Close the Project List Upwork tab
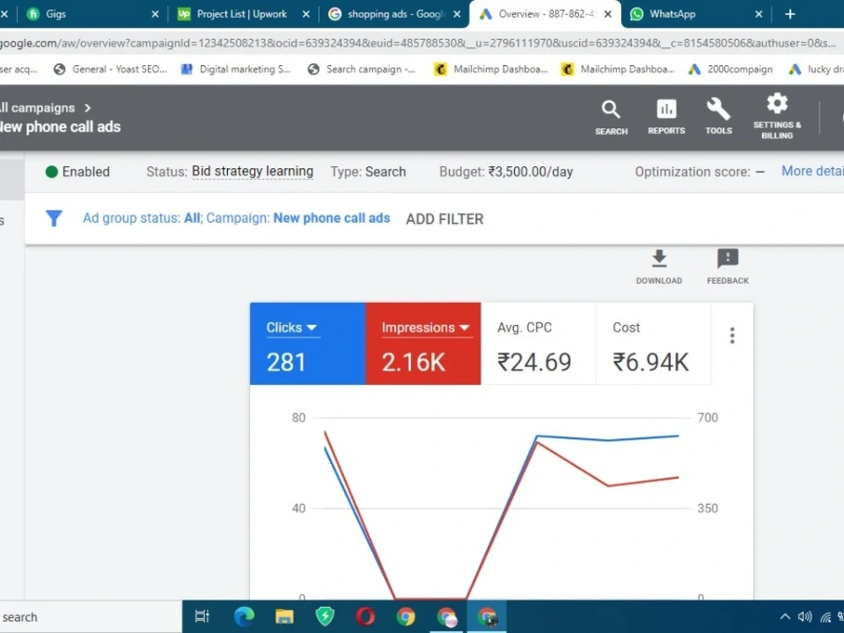 [x=306, y=14]
